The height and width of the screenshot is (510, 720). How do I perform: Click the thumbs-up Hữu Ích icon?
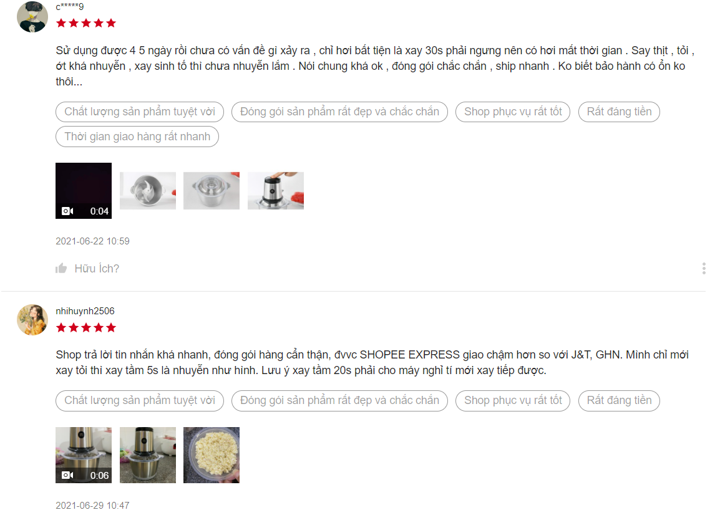(x=61, y=268)
